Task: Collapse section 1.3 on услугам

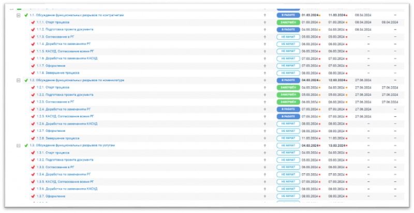Action: (x=19, y=145)
